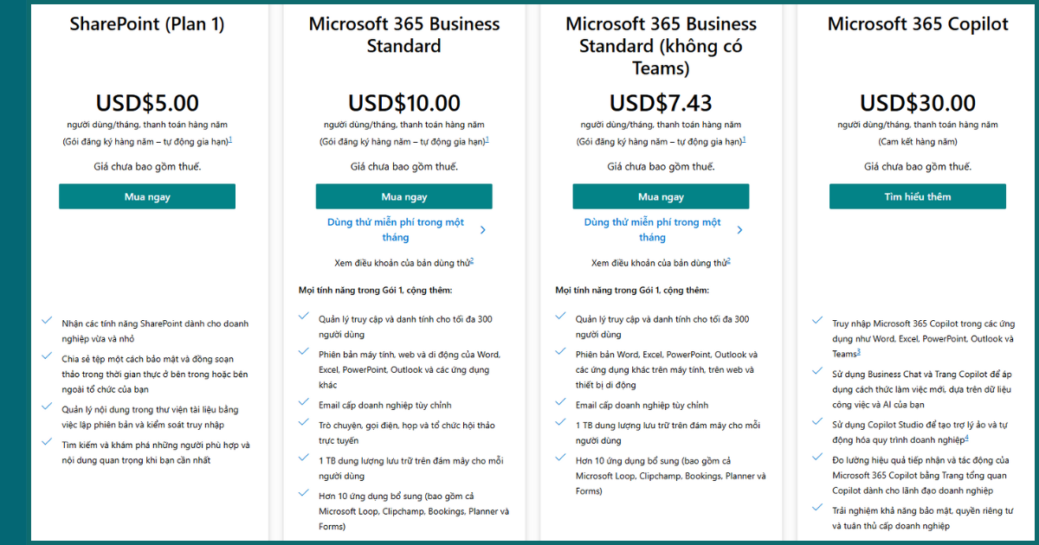Expand chevron beside Teams-free plan trial link
Image resolution: width=1039 pixels, height=545 pixels.
[x=739, y=228]
